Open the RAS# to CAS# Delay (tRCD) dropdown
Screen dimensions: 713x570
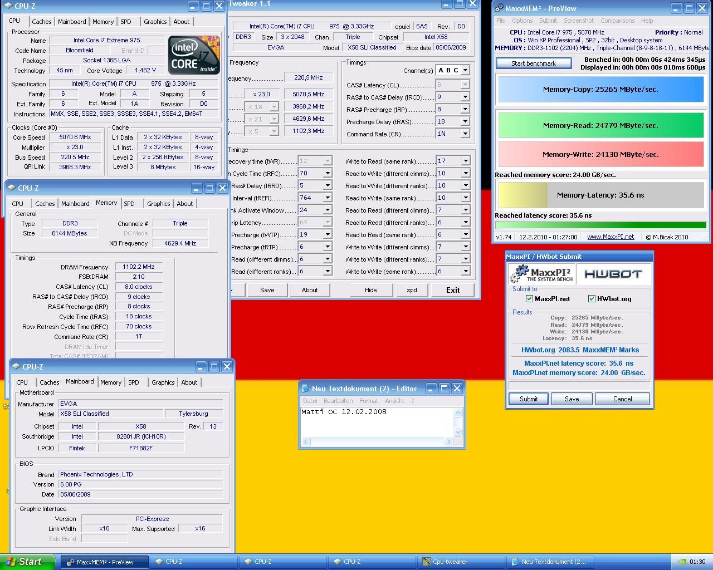coord(465,97)
